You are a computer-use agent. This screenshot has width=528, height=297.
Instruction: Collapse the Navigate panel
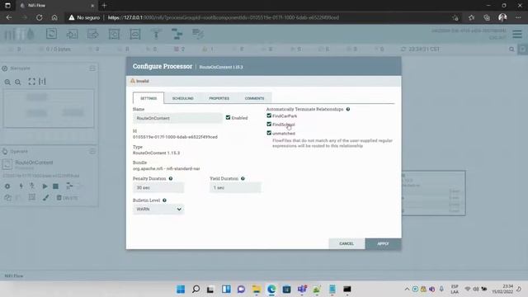92,68
